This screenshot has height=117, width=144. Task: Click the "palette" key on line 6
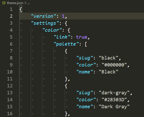66,44
